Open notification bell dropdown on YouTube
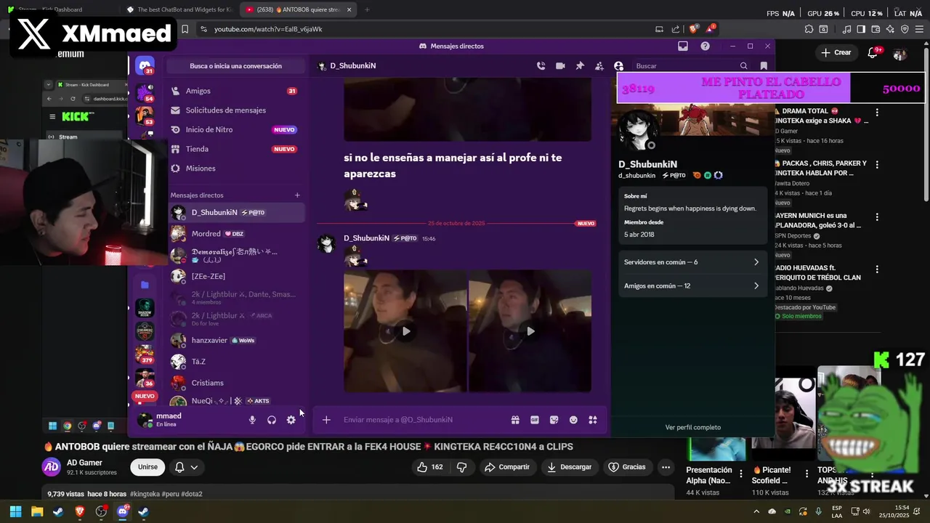 tap(185, 467)
